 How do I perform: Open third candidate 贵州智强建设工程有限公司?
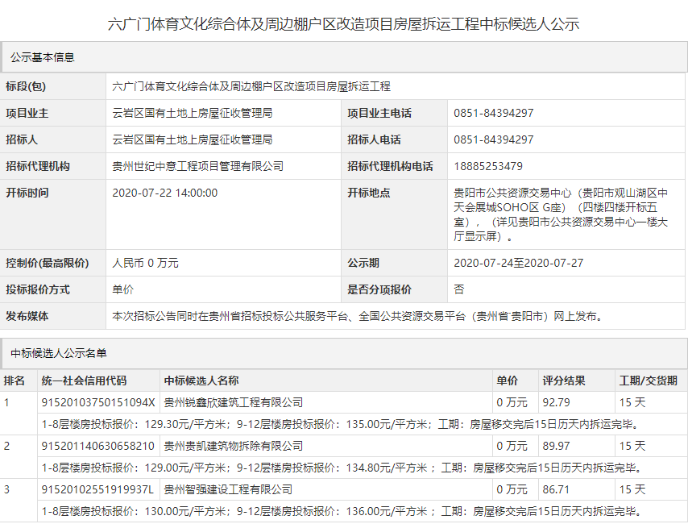[228, 489]
